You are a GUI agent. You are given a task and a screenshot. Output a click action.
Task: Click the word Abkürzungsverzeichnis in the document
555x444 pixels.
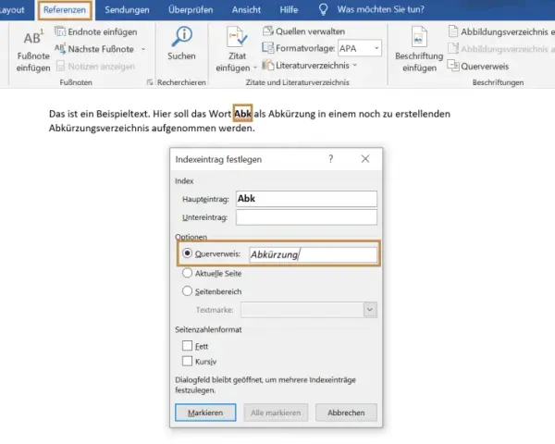click(99, 129)
